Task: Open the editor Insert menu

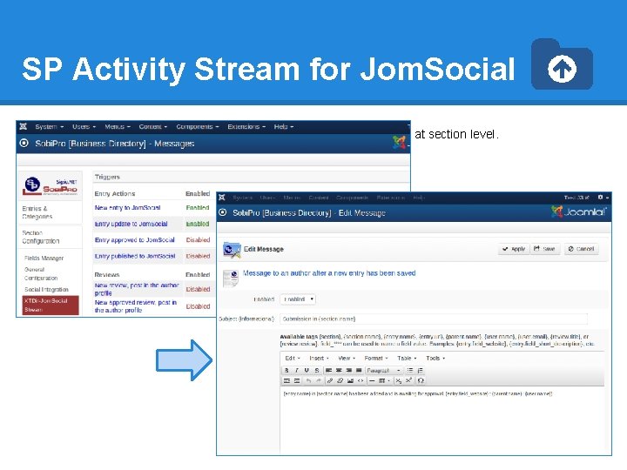Action: (319, 358)
